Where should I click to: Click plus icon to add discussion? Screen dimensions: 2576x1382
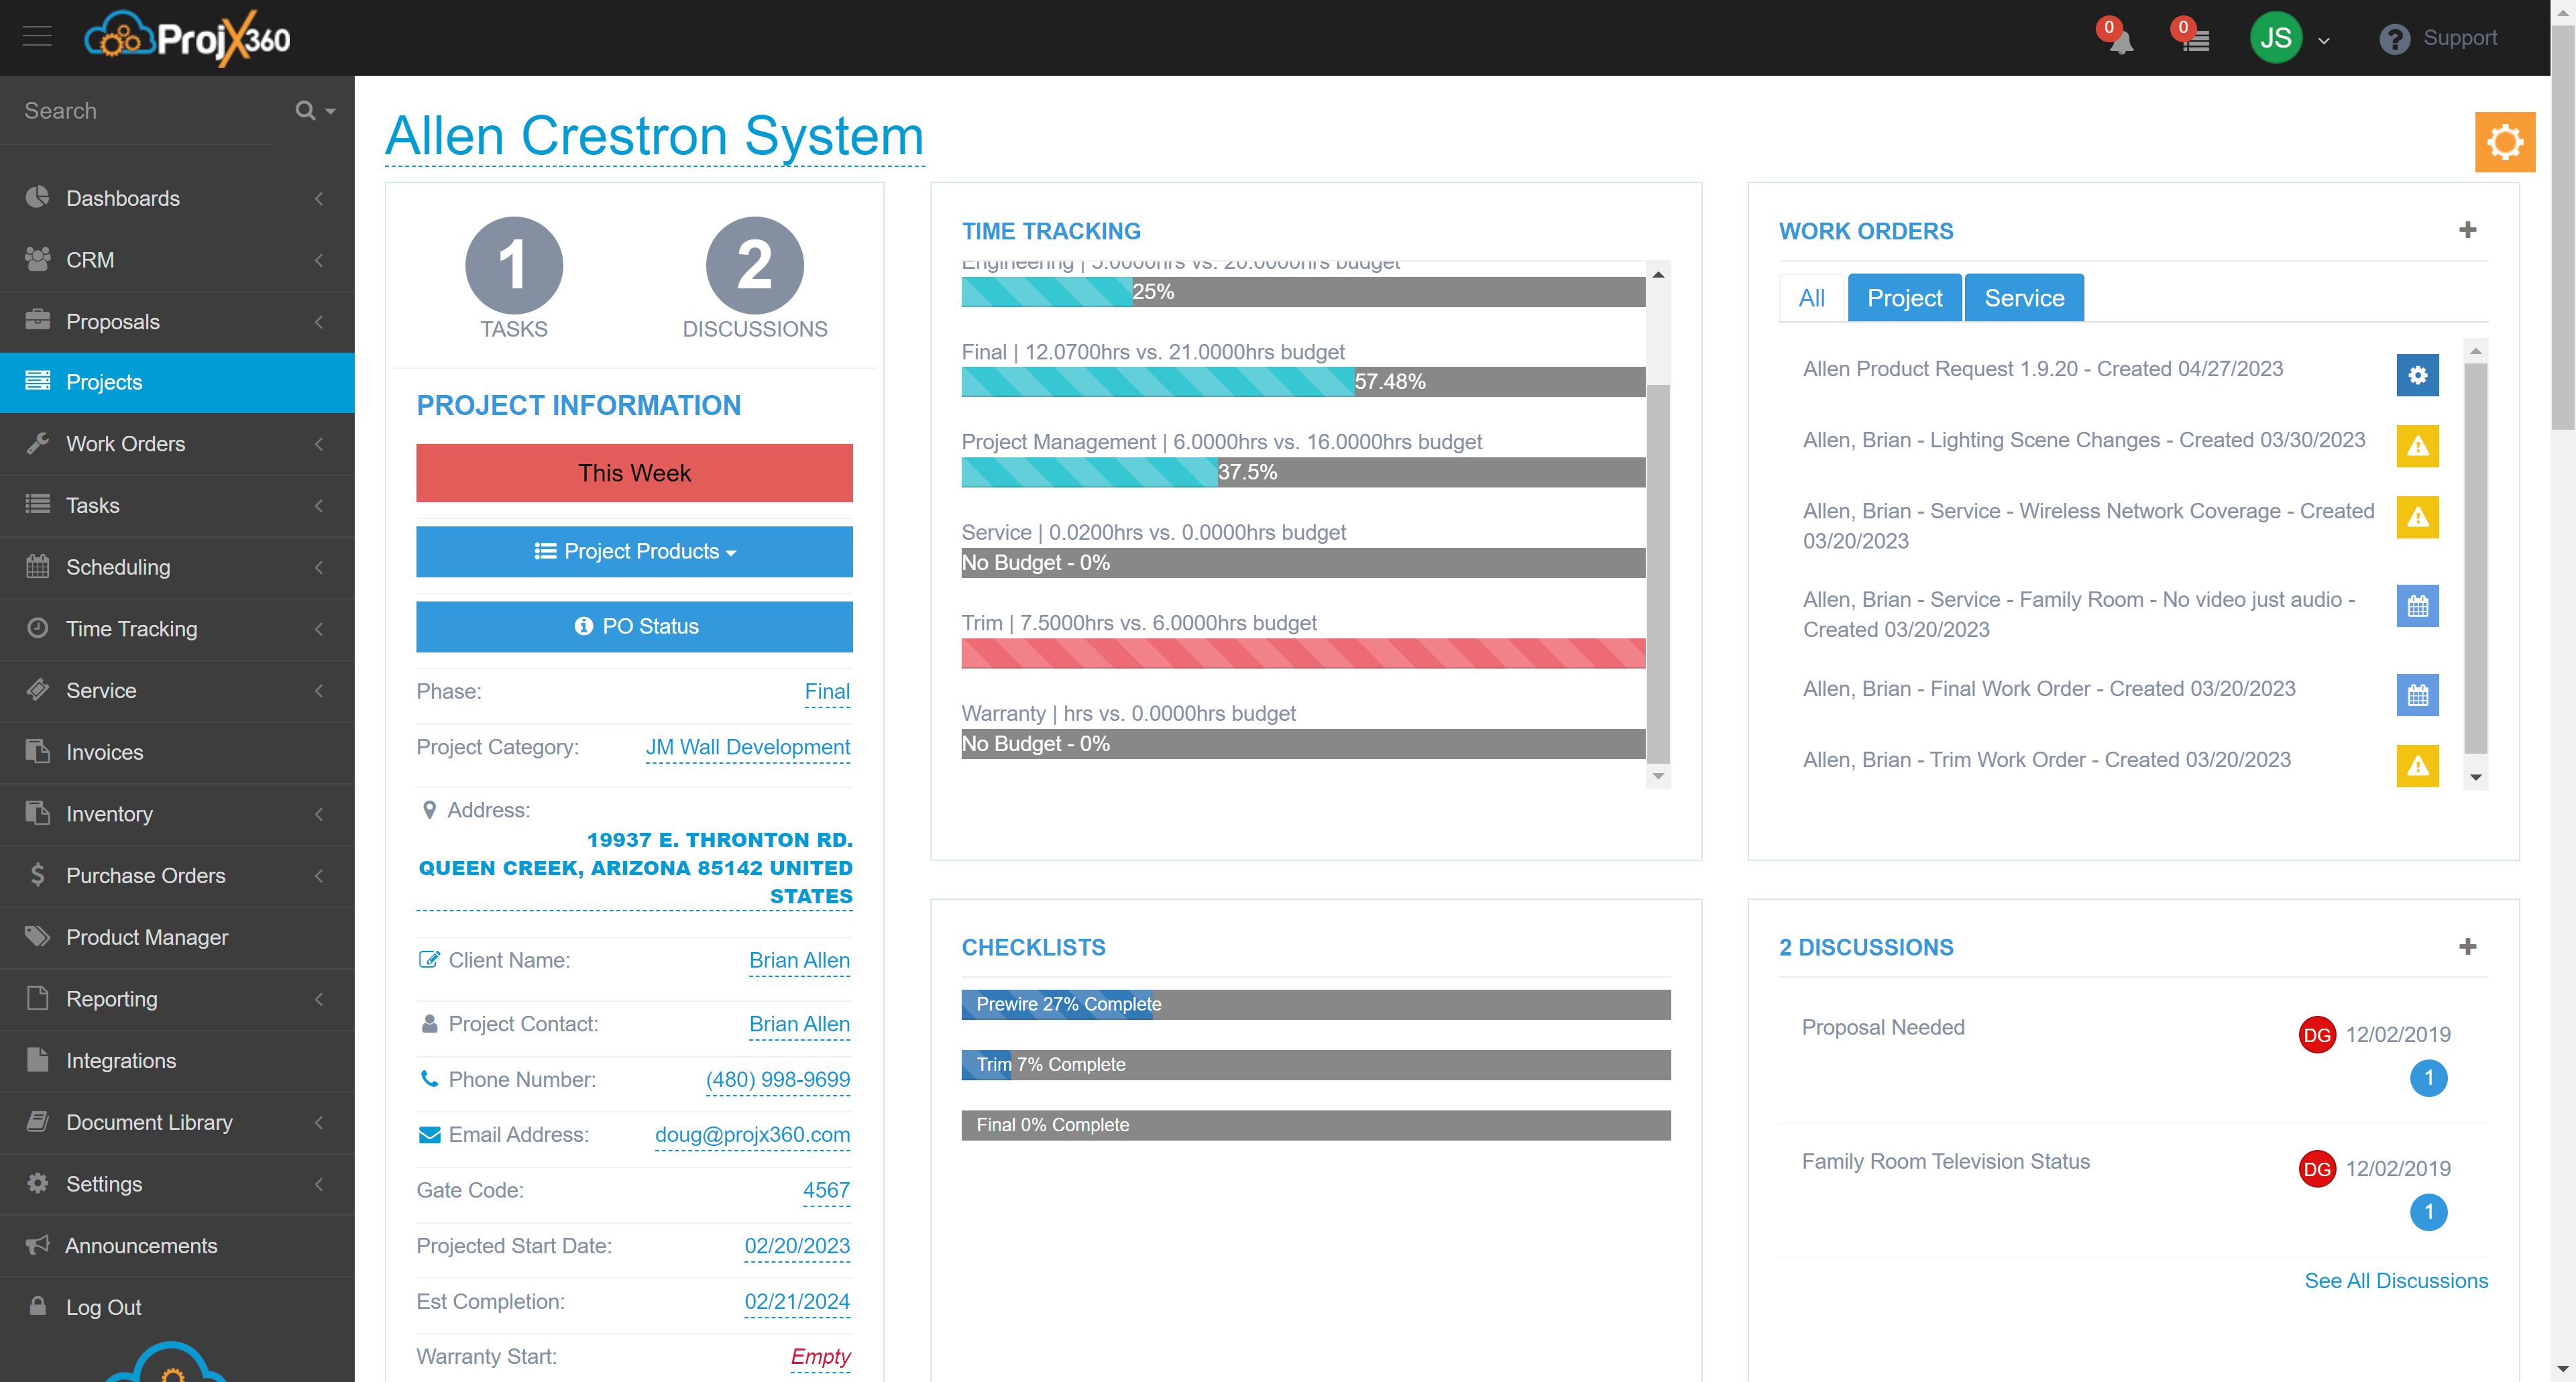click(2467, 946)
